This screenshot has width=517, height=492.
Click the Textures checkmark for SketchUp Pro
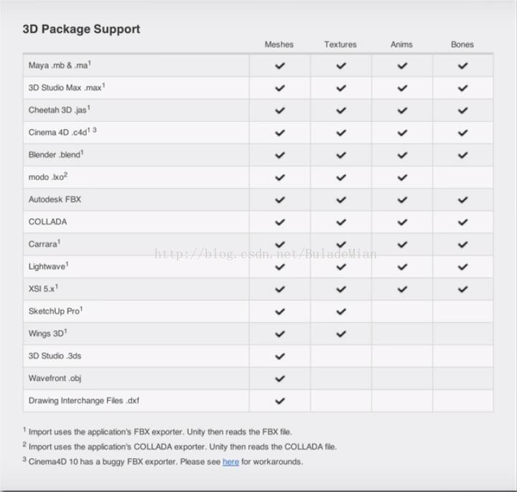point(341,311)
